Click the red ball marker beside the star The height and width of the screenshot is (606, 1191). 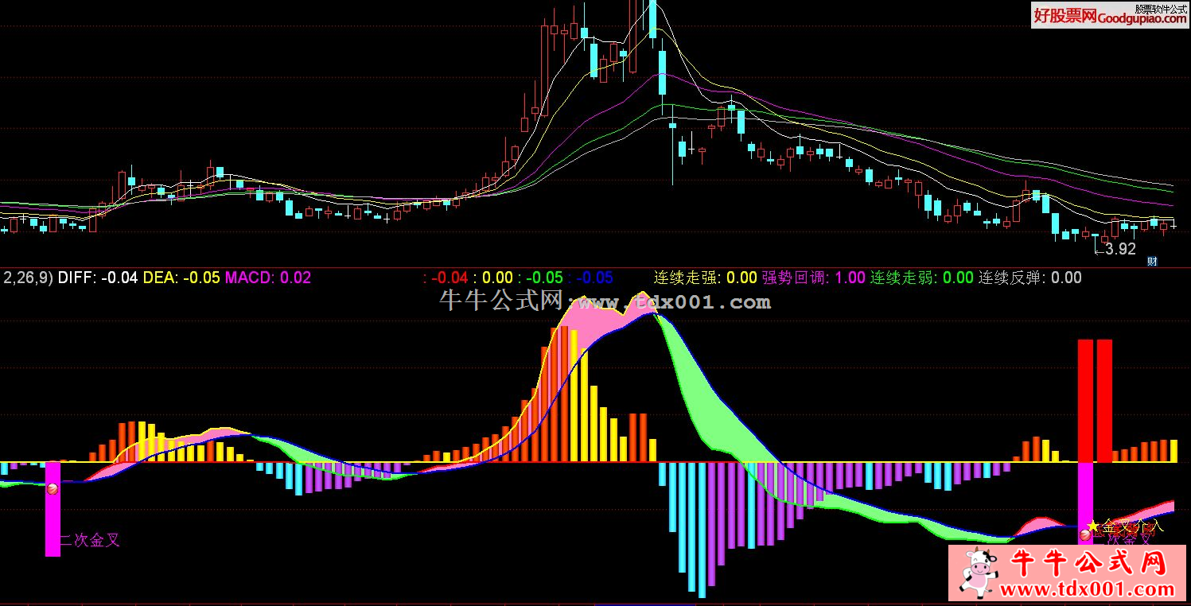pos(1084,535)
